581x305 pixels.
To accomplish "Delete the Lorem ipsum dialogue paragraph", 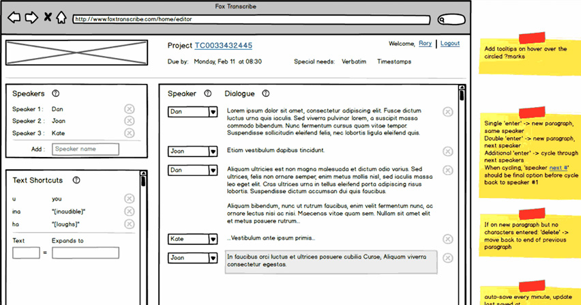I will pyautogui.click(x=447, y=111).
